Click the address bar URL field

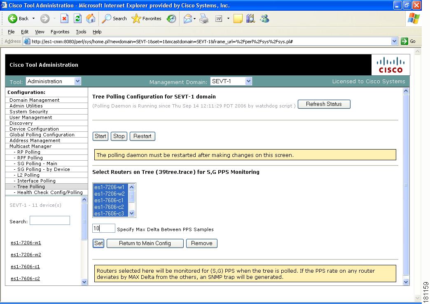[210, 42]
